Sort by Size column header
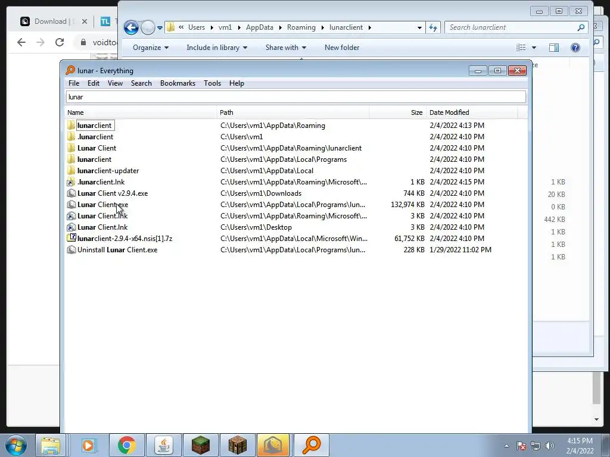The image size is (610, 457). (397, 112)
